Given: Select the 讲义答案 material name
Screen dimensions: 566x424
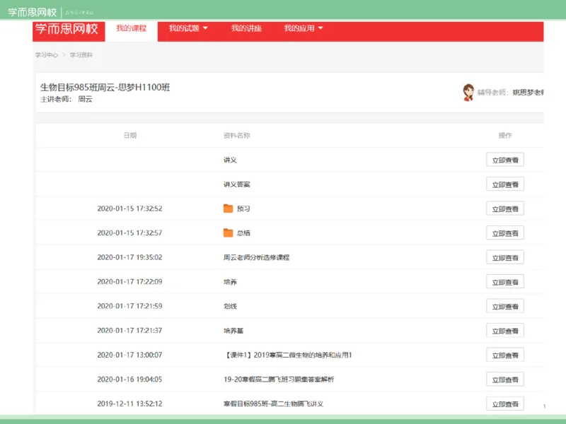Looking at the screenshot, I should pyautogui.click(x=237, y=184).
